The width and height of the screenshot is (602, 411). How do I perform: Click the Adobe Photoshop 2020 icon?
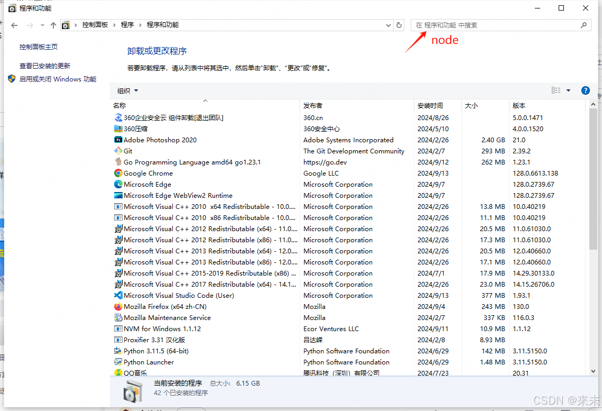(x=118, y=140)
